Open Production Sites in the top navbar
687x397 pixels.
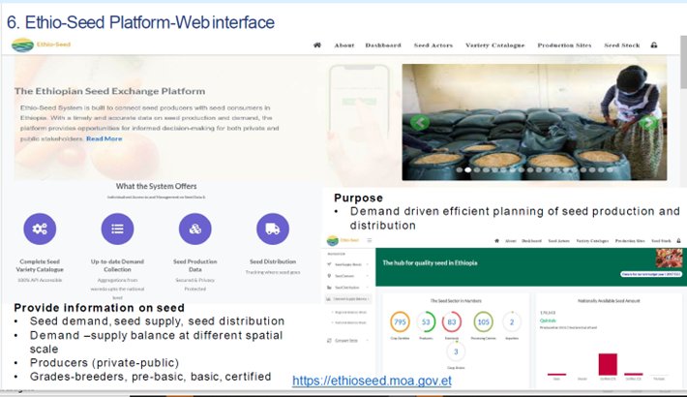coord(564,46)
